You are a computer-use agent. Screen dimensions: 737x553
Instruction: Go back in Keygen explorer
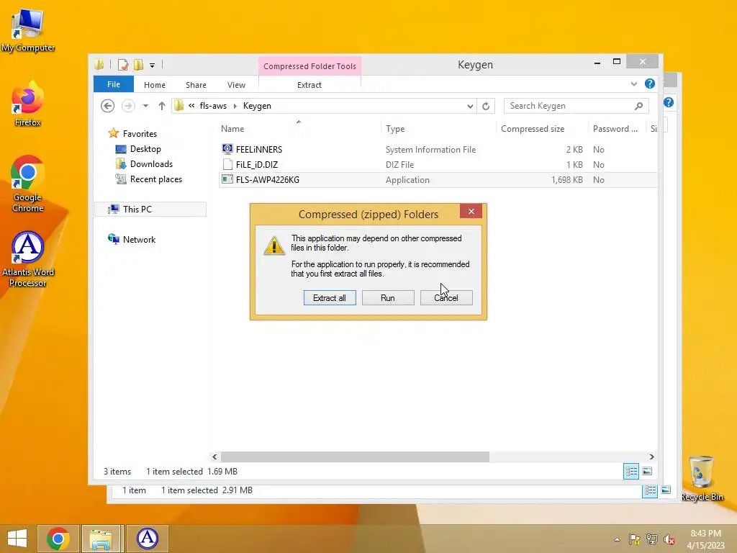[x=108, y=106]
